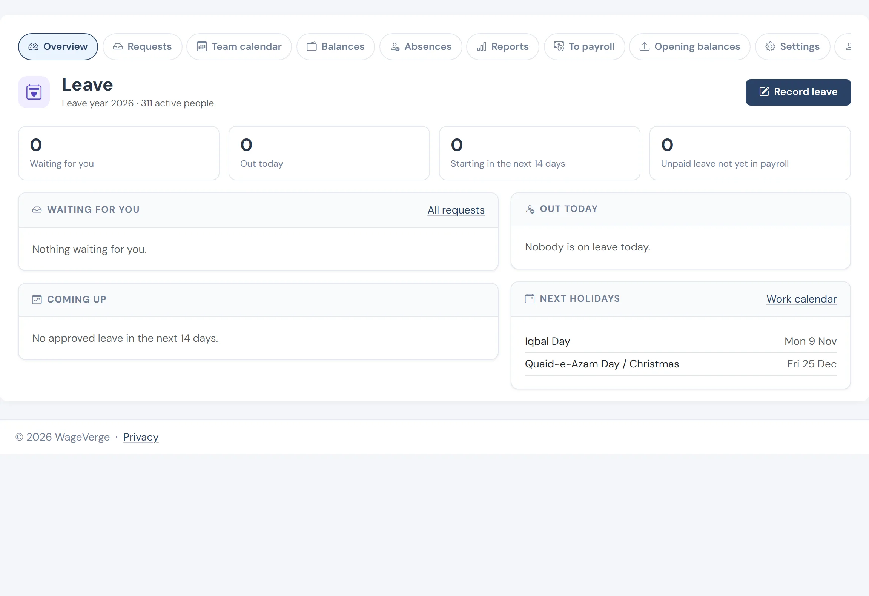Click the Mon 9 Nov date
869x596 pixels.
tap(811, 341)
